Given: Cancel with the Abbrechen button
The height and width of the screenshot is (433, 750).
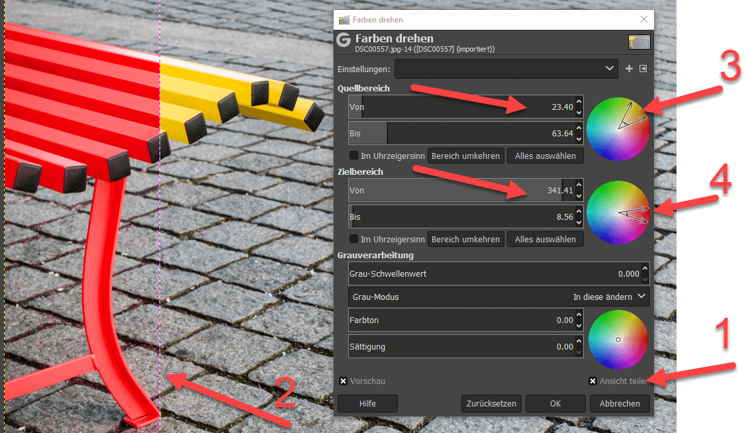Looking at the screenshot, I should click(x=620, y=403).
